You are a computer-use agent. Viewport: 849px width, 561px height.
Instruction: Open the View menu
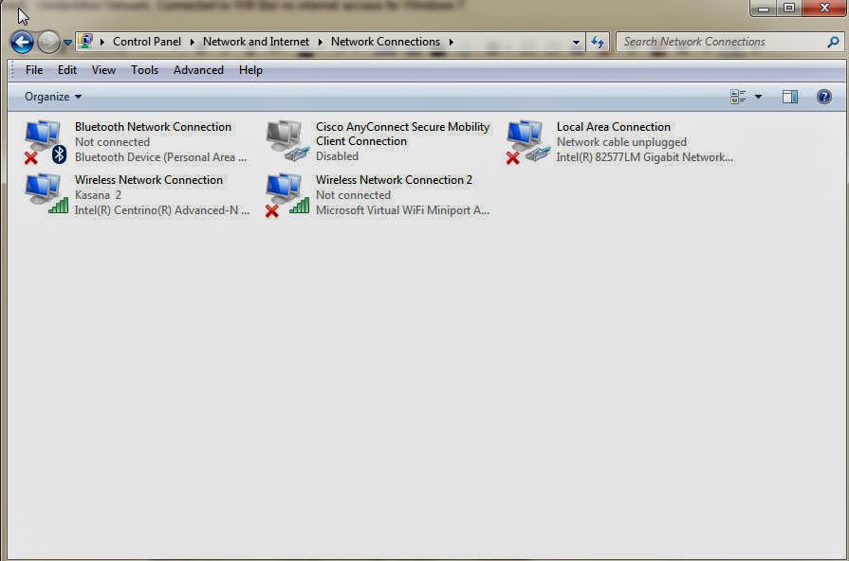coord(103,70)
